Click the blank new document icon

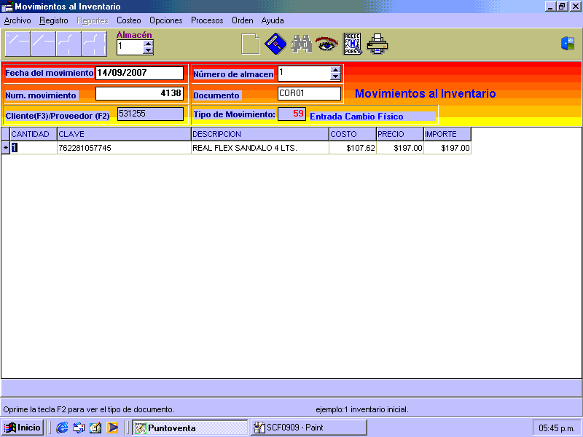tap(250, 44)
